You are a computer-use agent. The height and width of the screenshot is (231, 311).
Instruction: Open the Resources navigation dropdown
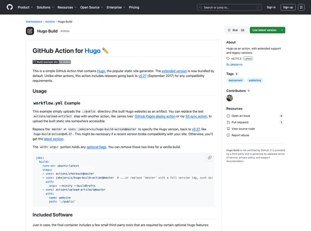(67, 7)
